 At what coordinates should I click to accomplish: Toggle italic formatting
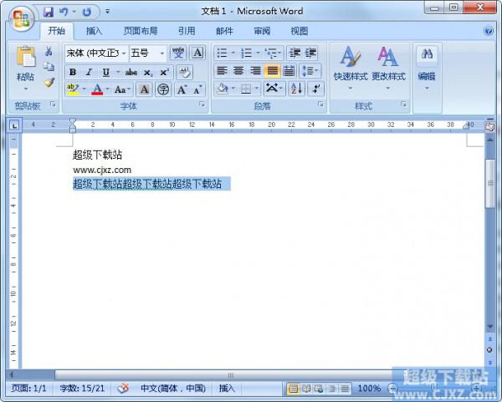pyautogui.click(x=89, y=72)
